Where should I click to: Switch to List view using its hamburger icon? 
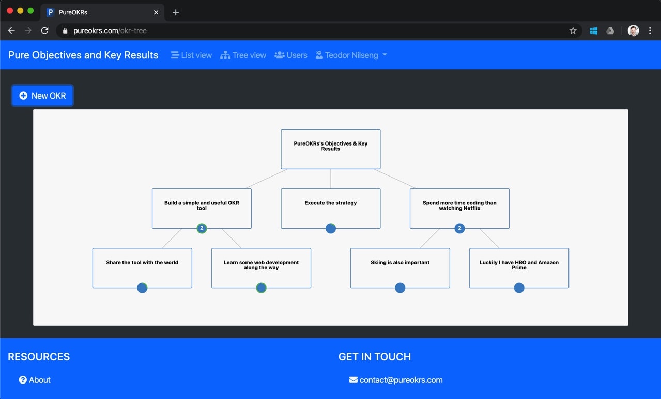pos(175,55)
